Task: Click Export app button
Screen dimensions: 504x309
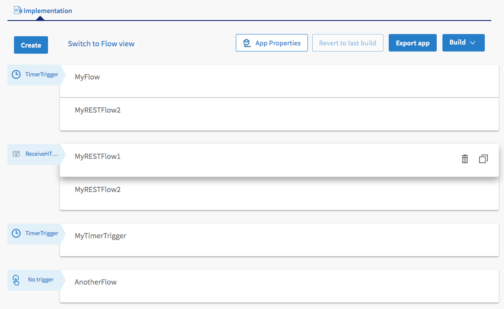Action: tap(412, 43)
